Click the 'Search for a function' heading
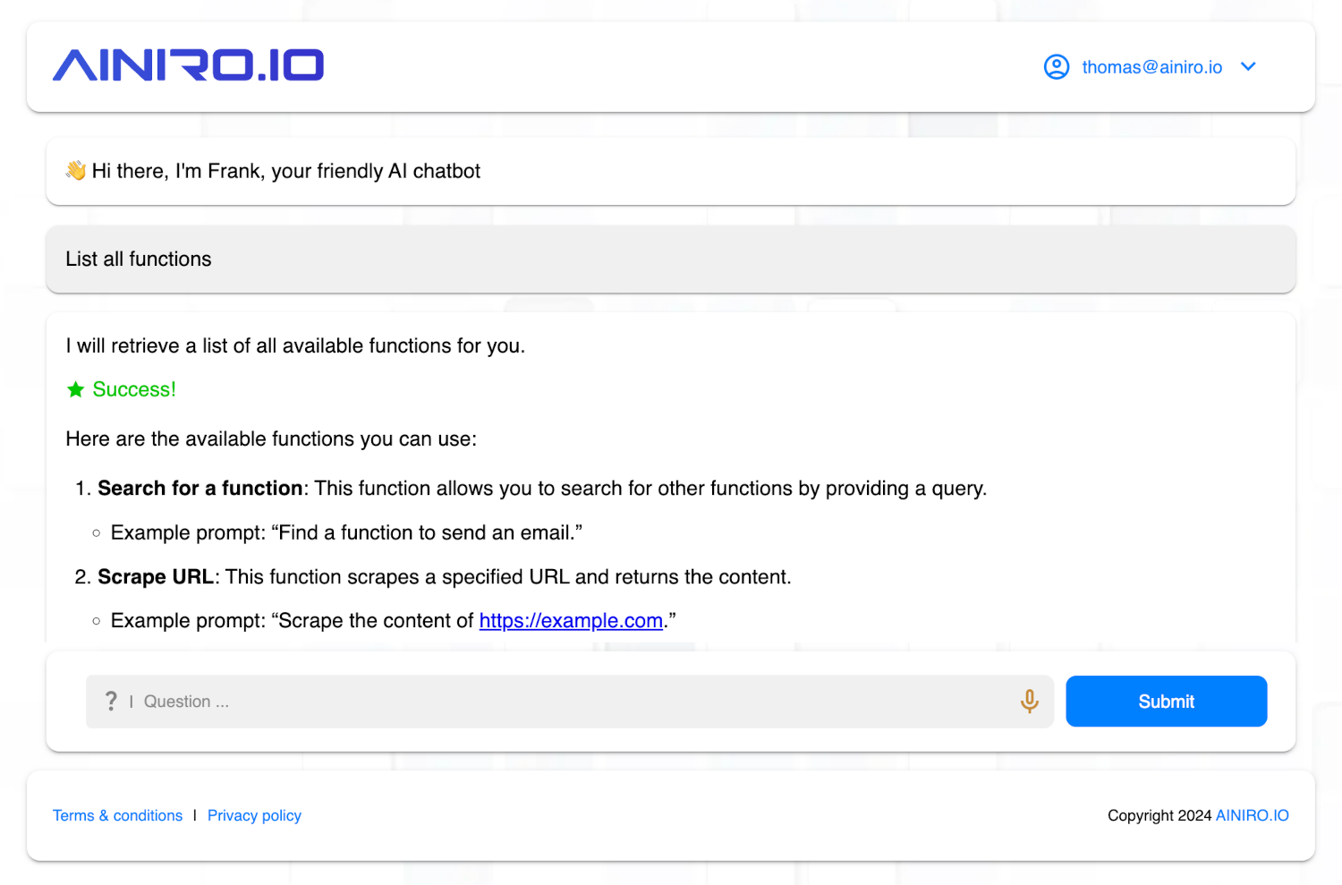 click(x=200, y=489)
